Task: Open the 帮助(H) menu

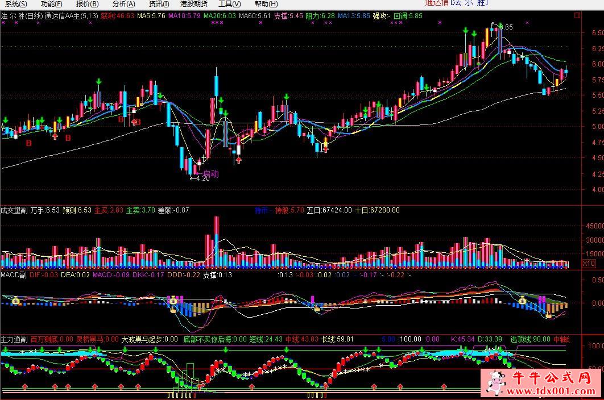Action: (266, 4)
